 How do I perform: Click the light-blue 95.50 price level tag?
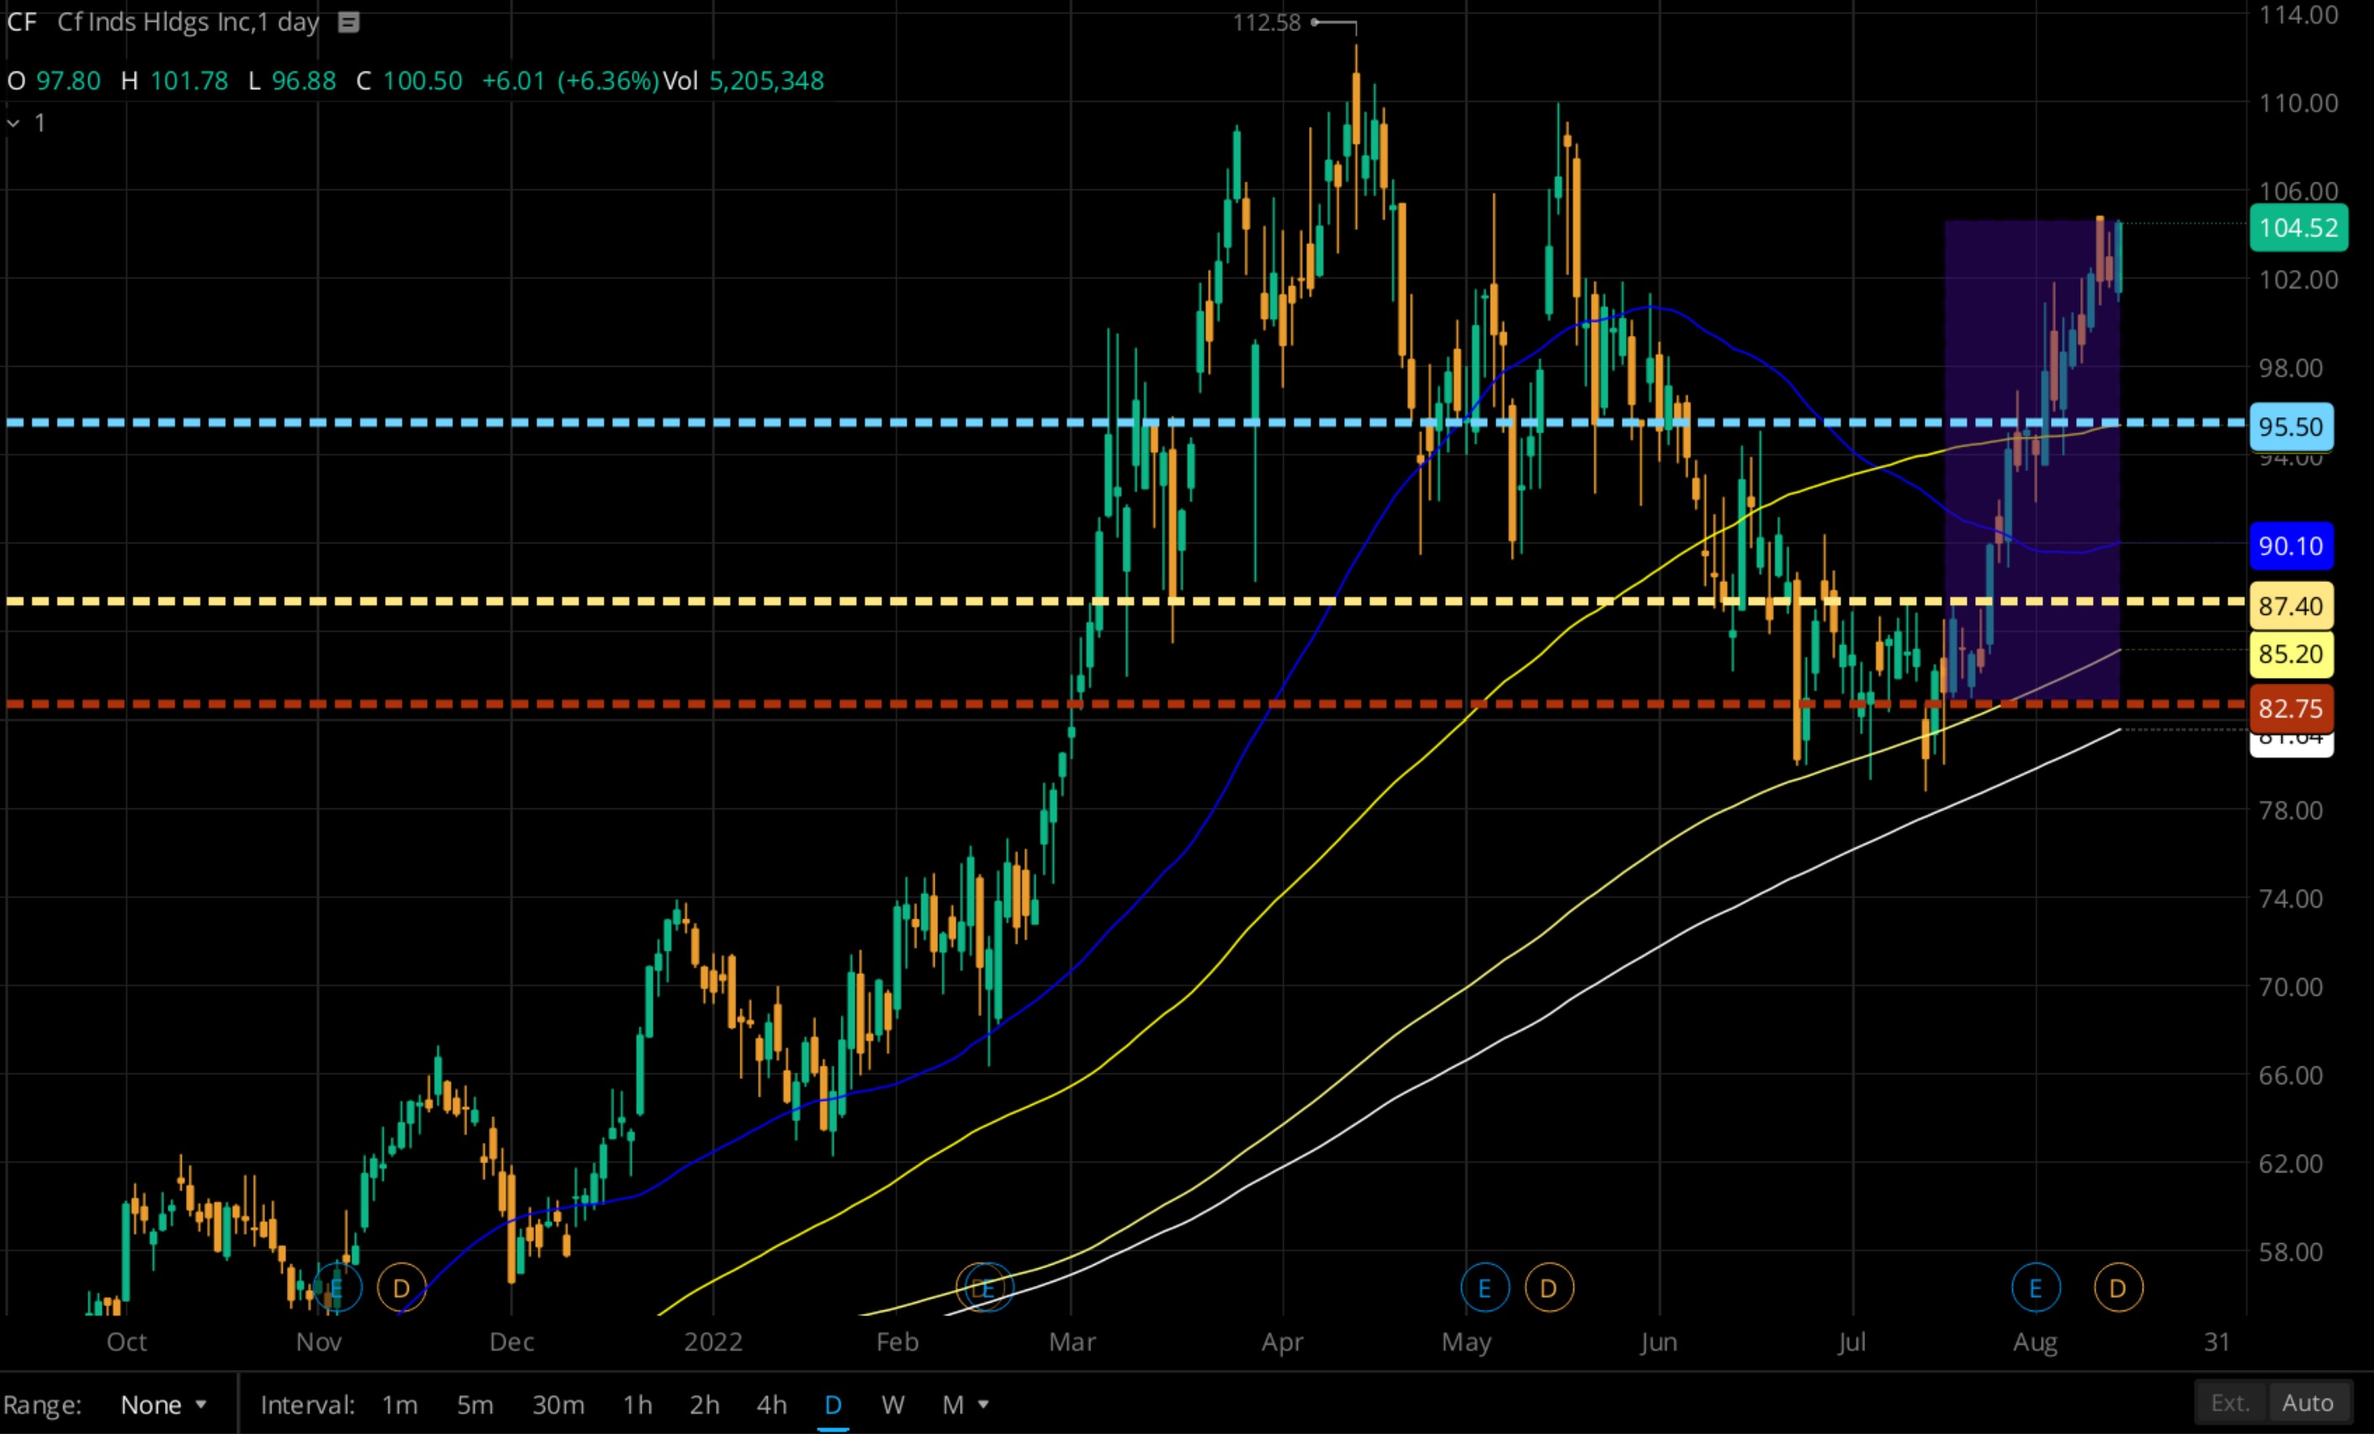[x=2292, y=426]
